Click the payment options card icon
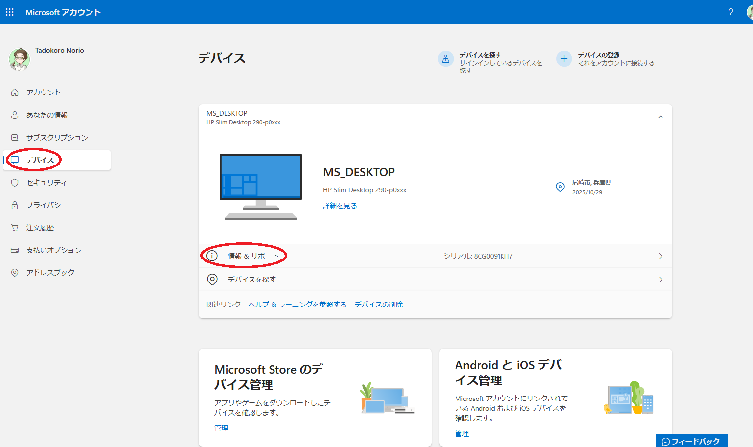 coord(15,250)
